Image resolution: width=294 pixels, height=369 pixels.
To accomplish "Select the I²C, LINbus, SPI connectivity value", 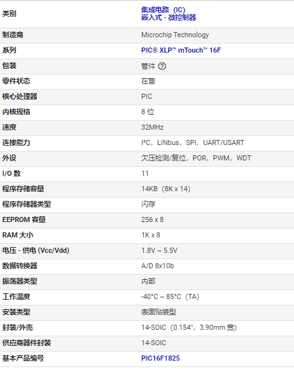I will tap(193, 142).
